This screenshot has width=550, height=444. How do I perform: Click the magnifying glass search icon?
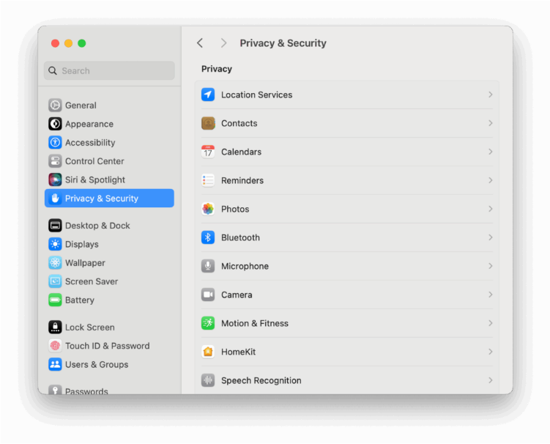point(53,70)
